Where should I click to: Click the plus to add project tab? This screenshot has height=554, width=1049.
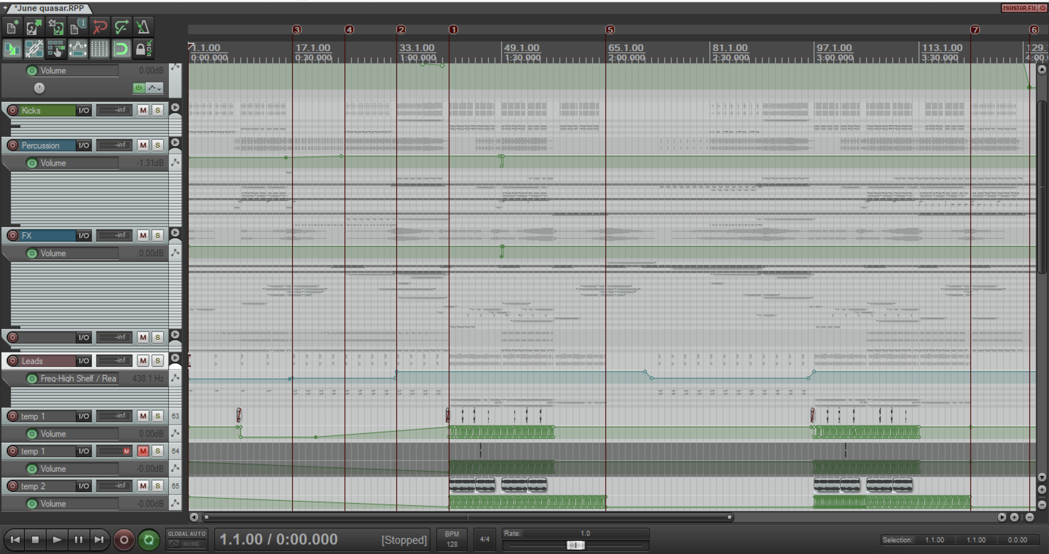click(5, 8)
